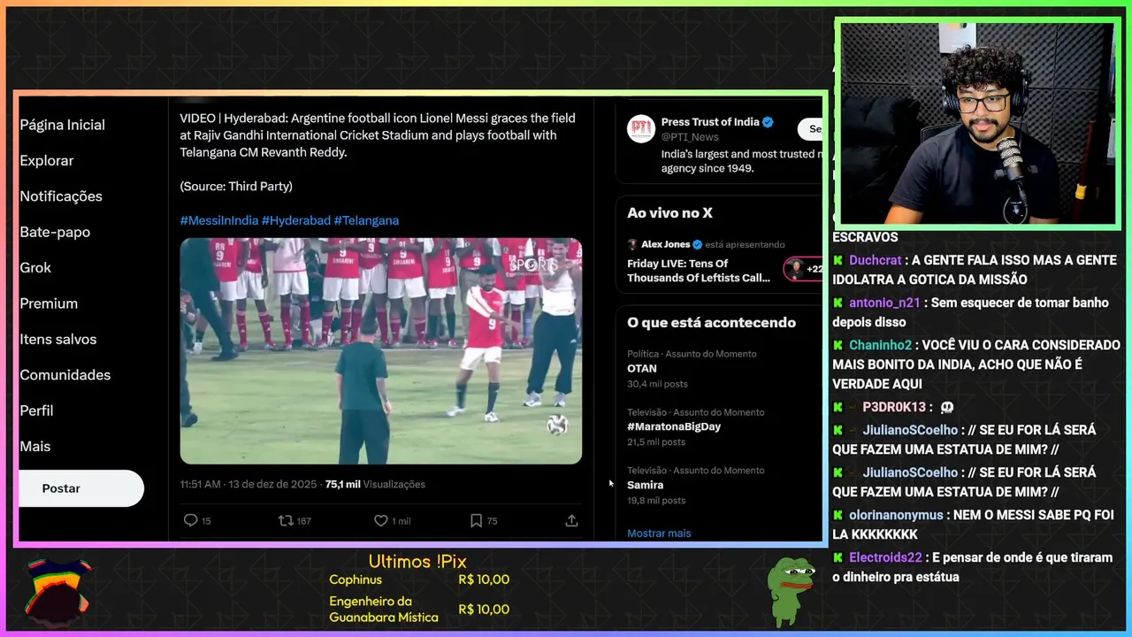Screen dimensions: 1132x637
Task: Click chat username Chaninho2
Action: [880, 345]
